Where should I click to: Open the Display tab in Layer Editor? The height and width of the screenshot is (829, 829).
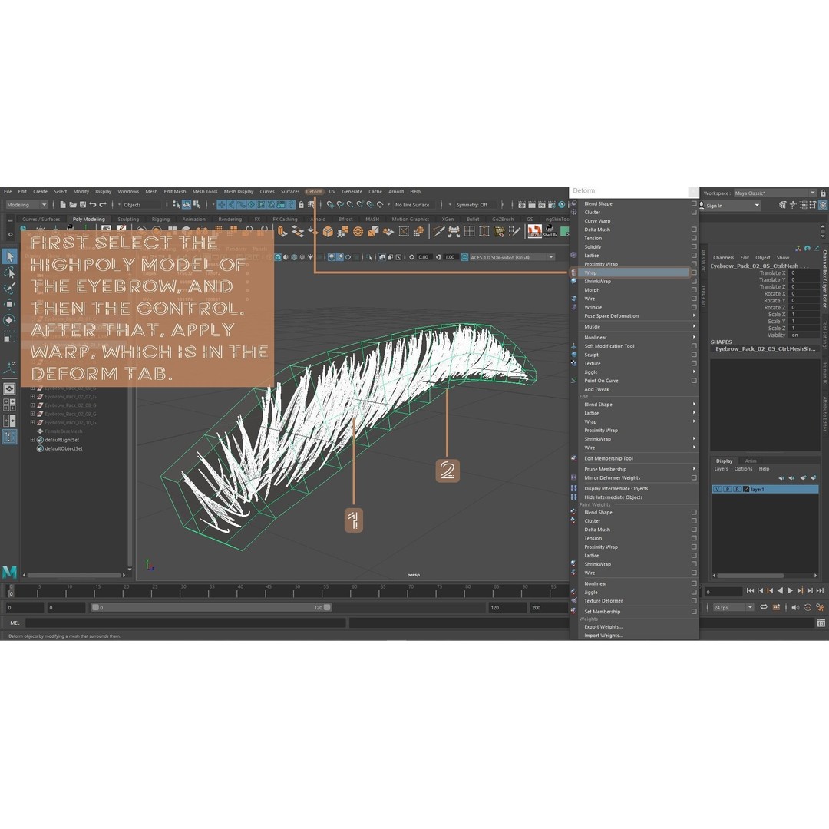click(x=724, y=461)
